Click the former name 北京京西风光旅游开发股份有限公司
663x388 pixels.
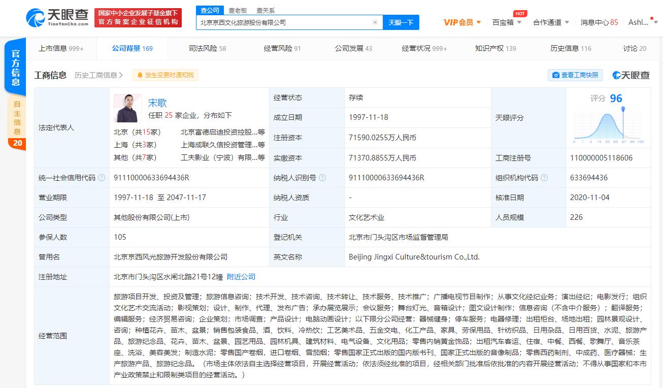point(171,257)
